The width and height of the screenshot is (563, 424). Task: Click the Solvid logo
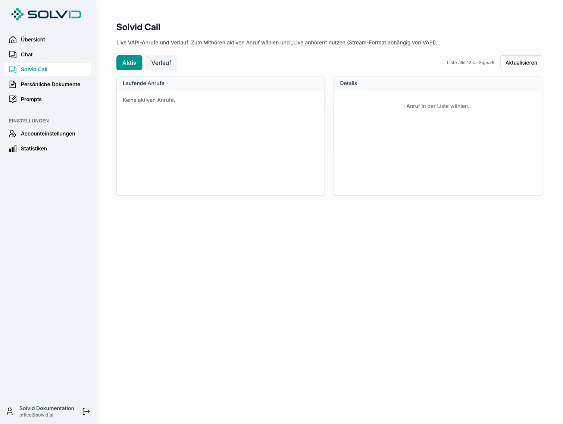click(46, 14)
